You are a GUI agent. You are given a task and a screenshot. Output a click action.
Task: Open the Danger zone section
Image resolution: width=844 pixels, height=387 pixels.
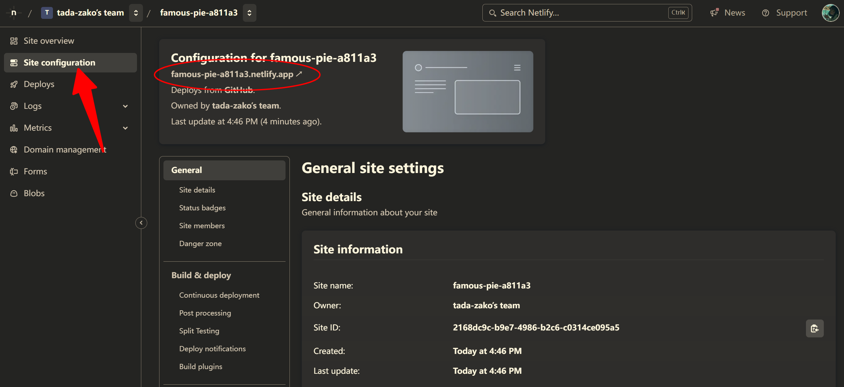[x=200, y=243]
